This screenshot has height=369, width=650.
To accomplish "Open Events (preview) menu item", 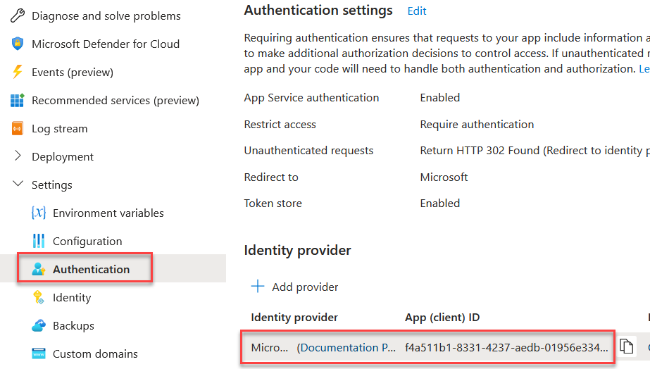I will click(x=73, y=72).
